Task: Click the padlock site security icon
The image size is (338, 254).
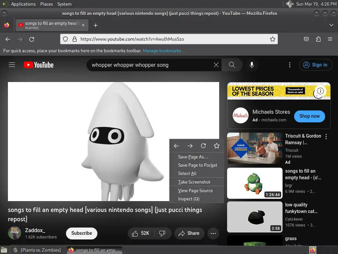Action: pos(75,39)
